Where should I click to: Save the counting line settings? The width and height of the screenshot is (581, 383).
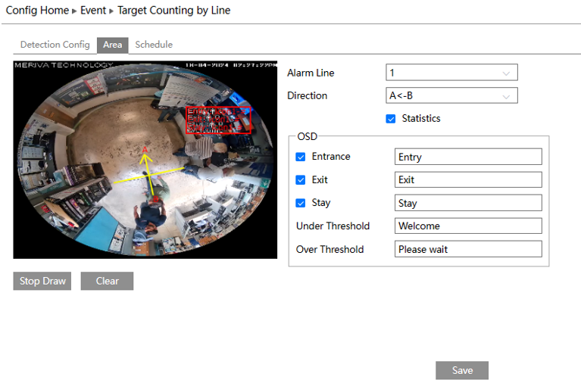point(462,370)
